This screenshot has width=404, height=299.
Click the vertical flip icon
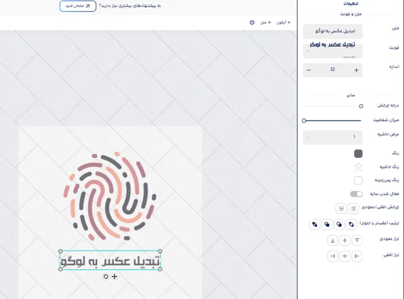[x=341, y=208]
